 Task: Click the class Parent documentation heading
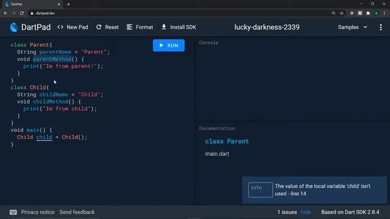tap(227, 141)
